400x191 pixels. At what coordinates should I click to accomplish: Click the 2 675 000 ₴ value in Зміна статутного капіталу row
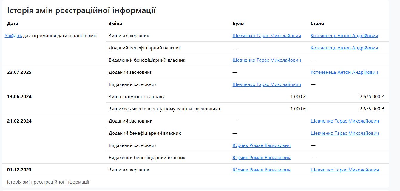click(x=371, y=97)
